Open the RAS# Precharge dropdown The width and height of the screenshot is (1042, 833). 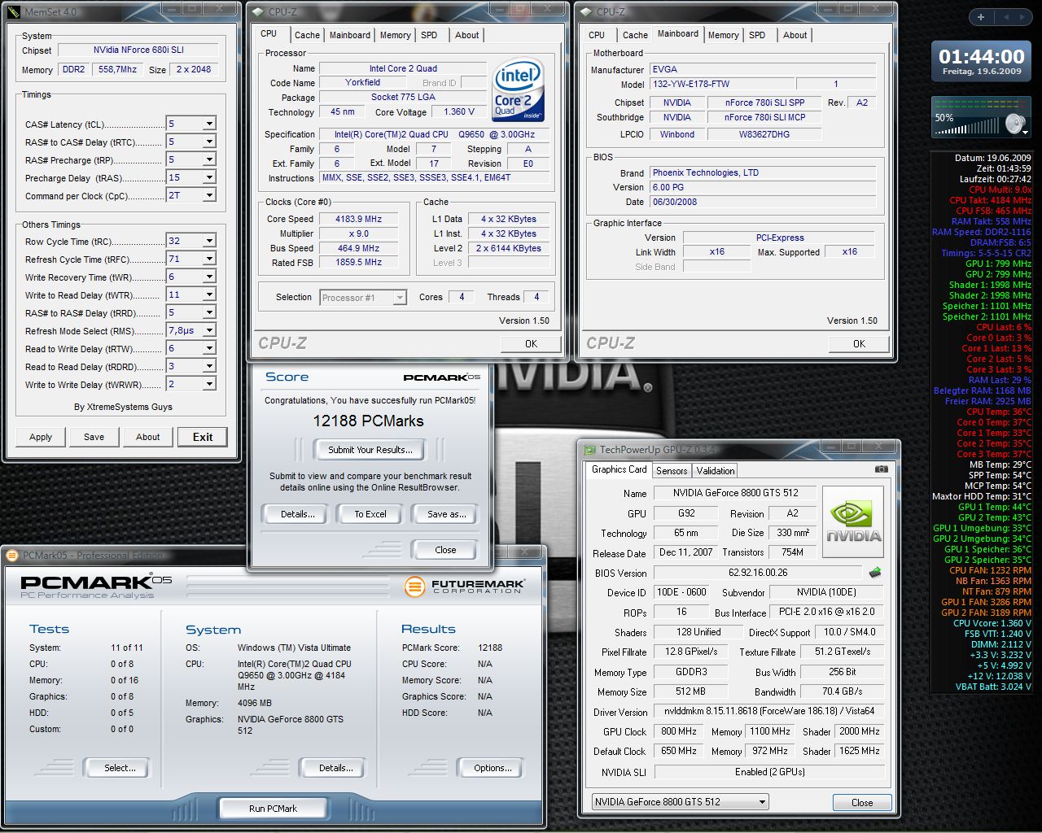[x=209, y=159]
